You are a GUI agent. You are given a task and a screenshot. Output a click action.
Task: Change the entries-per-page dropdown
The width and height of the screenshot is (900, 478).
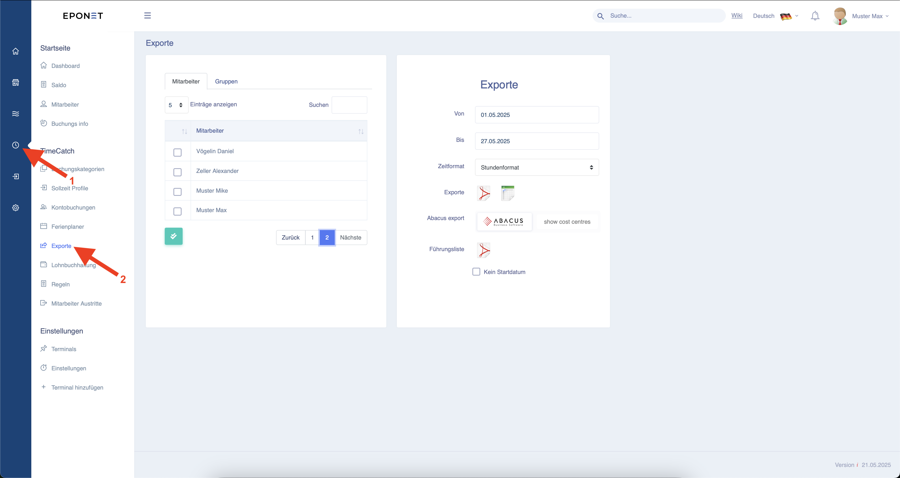176,105
